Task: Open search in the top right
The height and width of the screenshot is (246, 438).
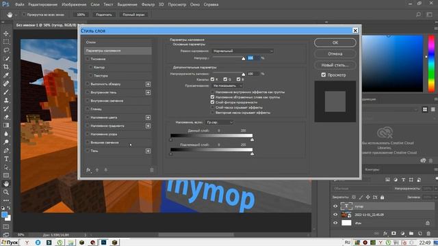Action: pyautogui.click(x=418, y=14)
